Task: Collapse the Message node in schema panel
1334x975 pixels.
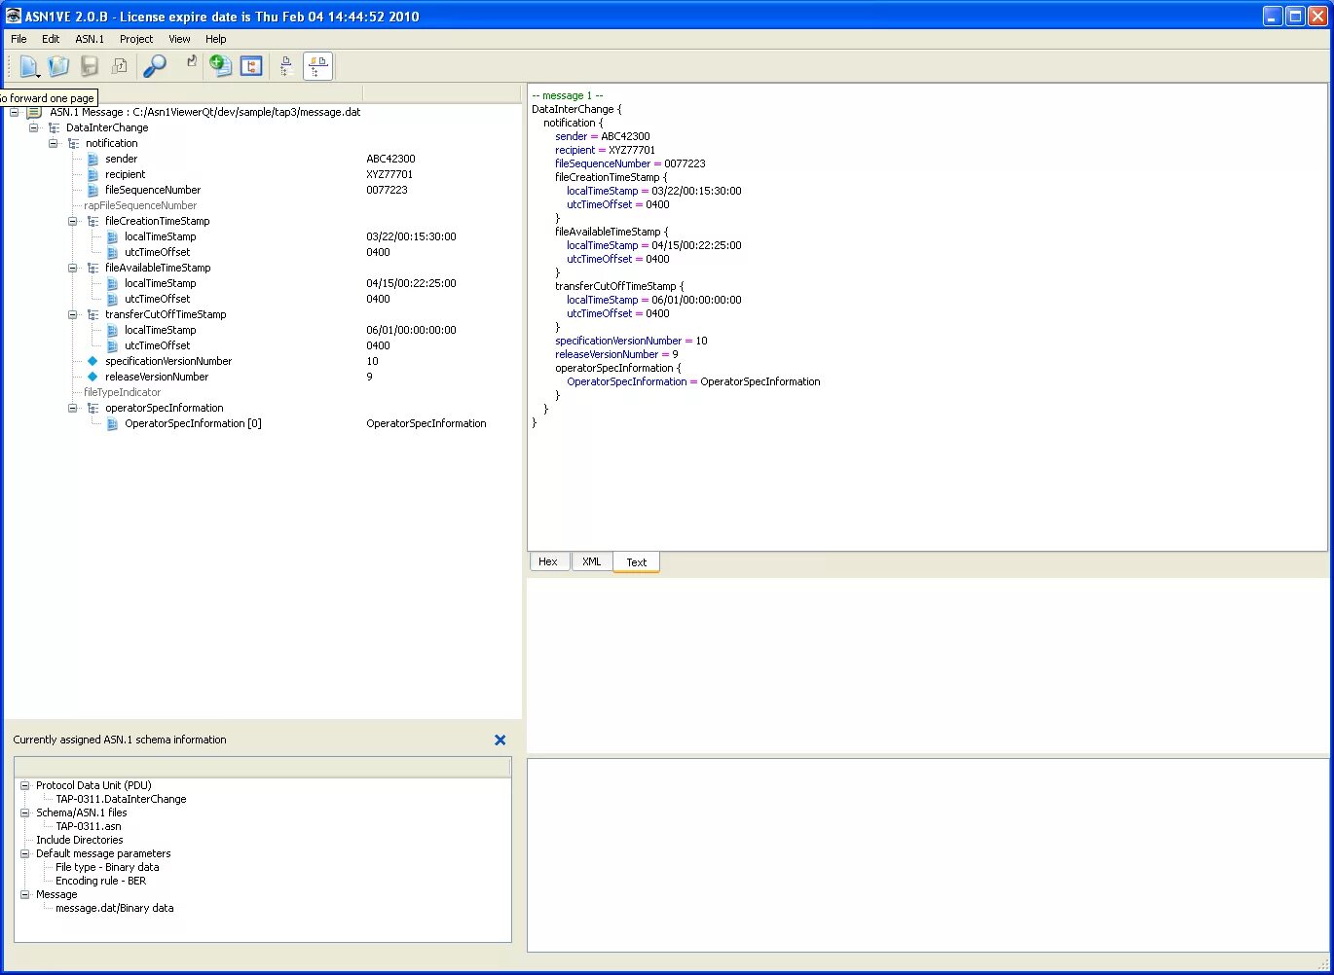Action: pyautogui.click(x=25, y=894)
